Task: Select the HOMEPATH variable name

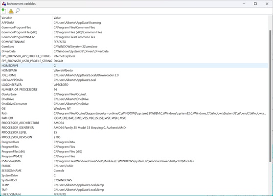Action: coord(9,70)
